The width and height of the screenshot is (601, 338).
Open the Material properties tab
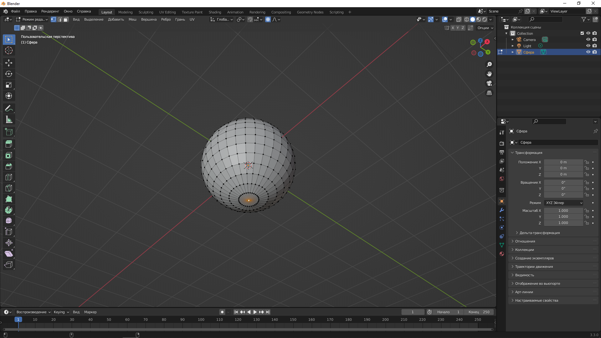[502, 254]
